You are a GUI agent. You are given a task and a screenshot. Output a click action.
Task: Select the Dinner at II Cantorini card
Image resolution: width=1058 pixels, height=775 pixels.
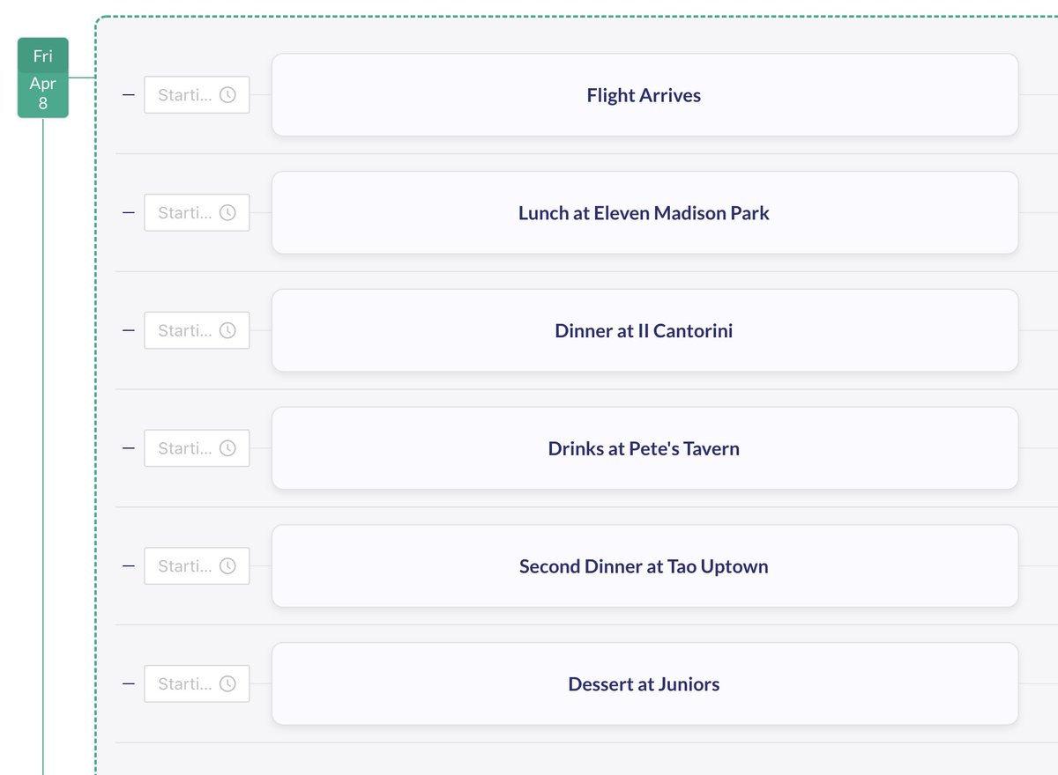[x=644, y=331]
